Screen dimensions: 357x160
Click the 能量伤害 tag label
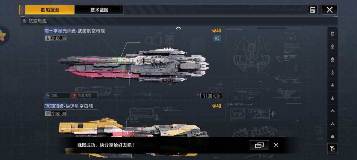(85, 95)
